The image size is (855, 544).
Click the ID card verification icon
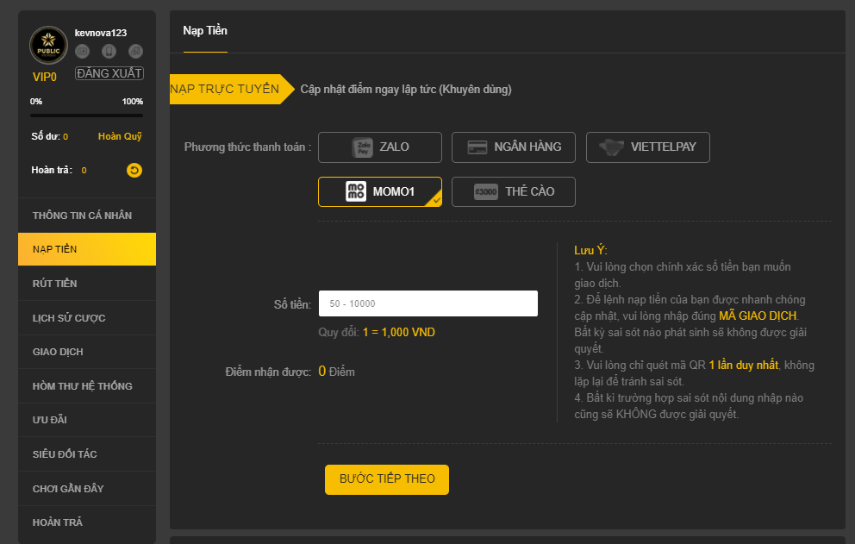[83, 52]
